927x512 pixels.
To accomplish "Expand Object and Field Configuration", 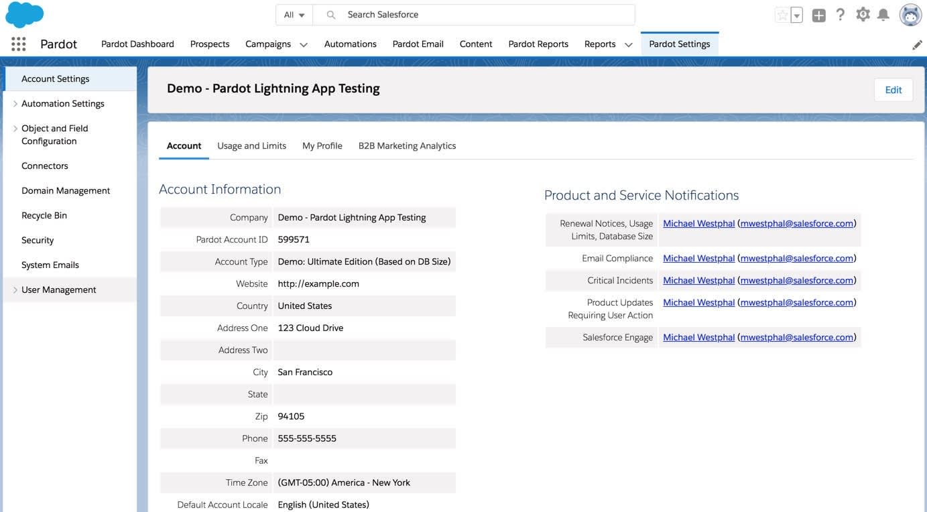I will coord(15,129).
